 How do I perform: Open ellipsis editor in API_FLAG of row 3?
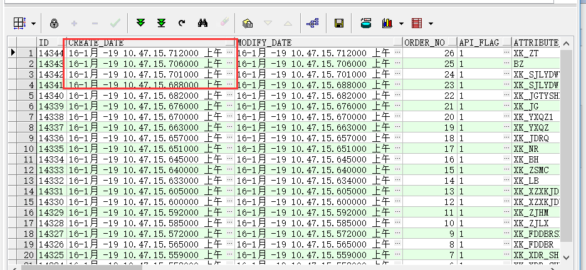pos(507,74)
